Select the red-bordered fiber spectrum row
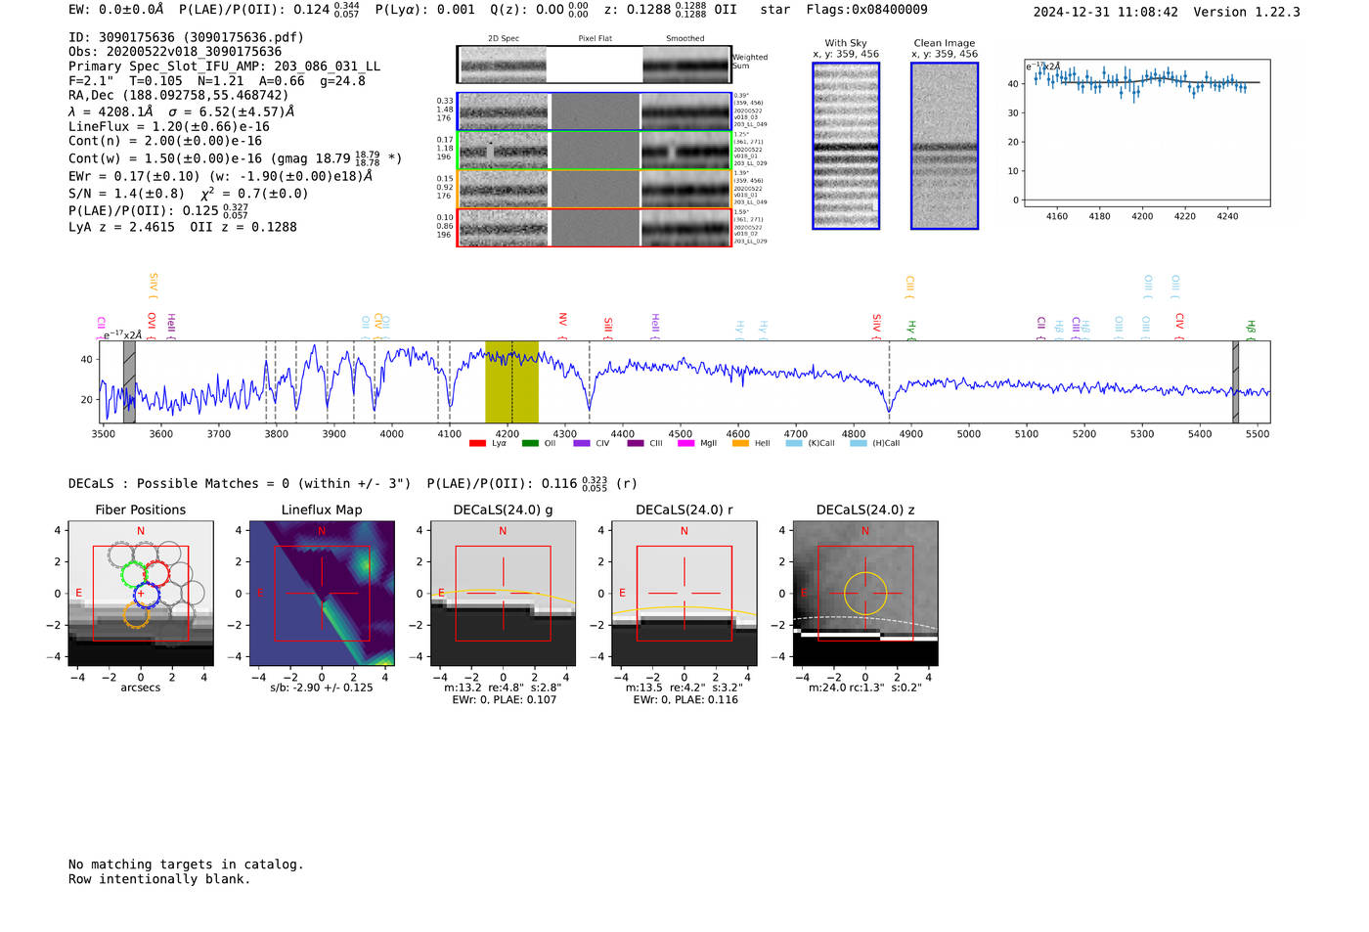Screen dimensions: 1369x932 (x=595, y=228)
